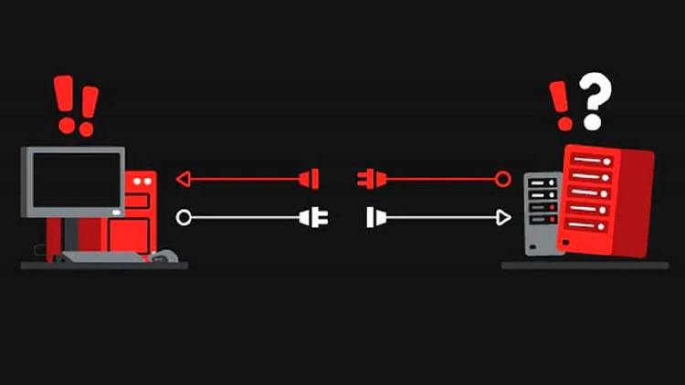685x385 pixels.
Task: Select the gray computer monitor
Action: coord(73,182)
